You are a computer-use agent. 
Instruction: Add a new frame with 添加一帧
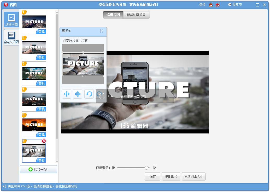point(38,169)
